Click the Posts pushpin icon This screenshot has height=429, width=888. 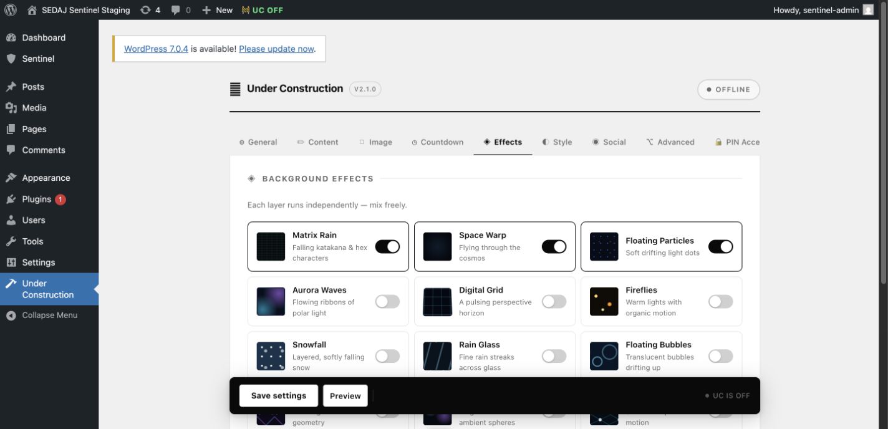pyautogui.click(x=11, y=87)
